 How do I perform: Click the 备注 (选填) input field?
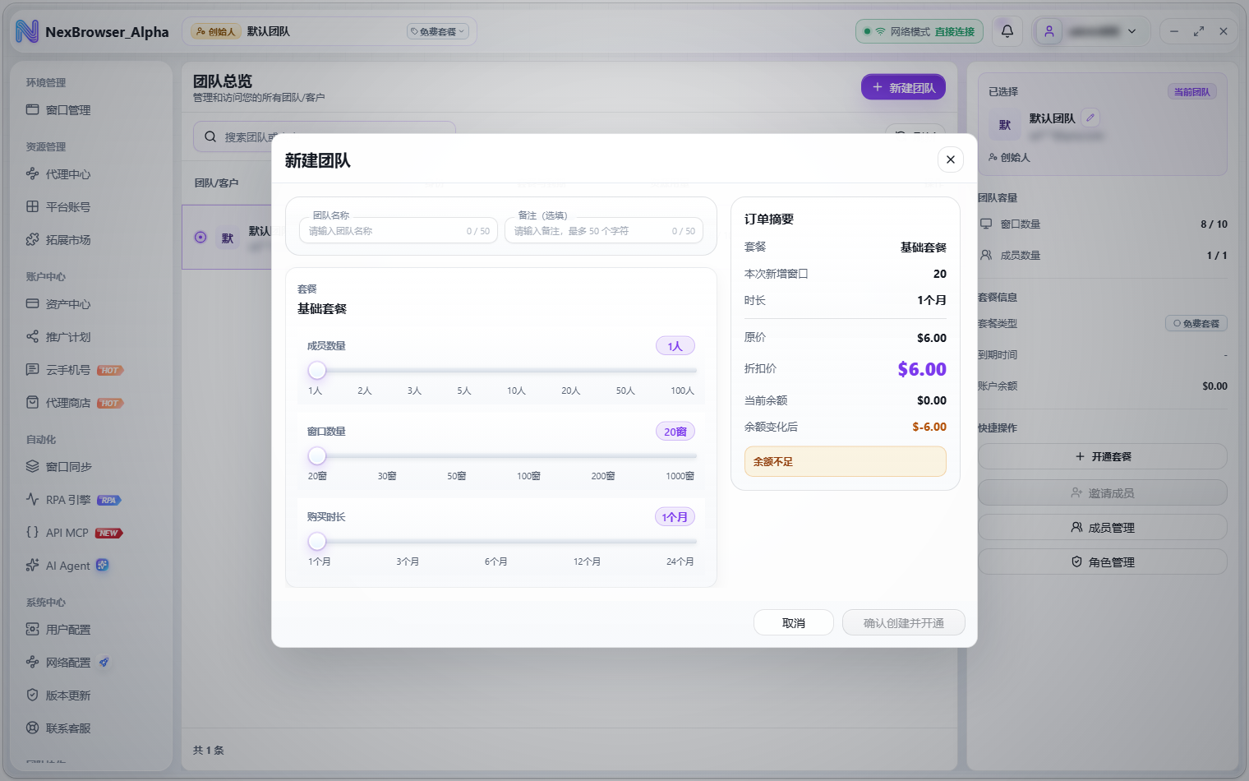(604, 231)
